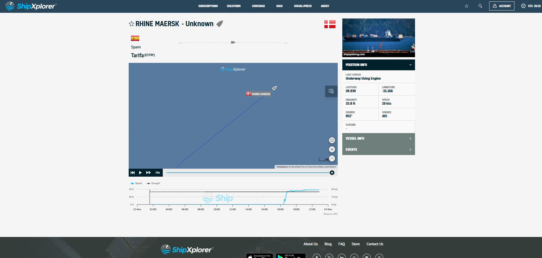Open the Solutions menu
The width and height of the screenshot is (542, 258).
234,6
